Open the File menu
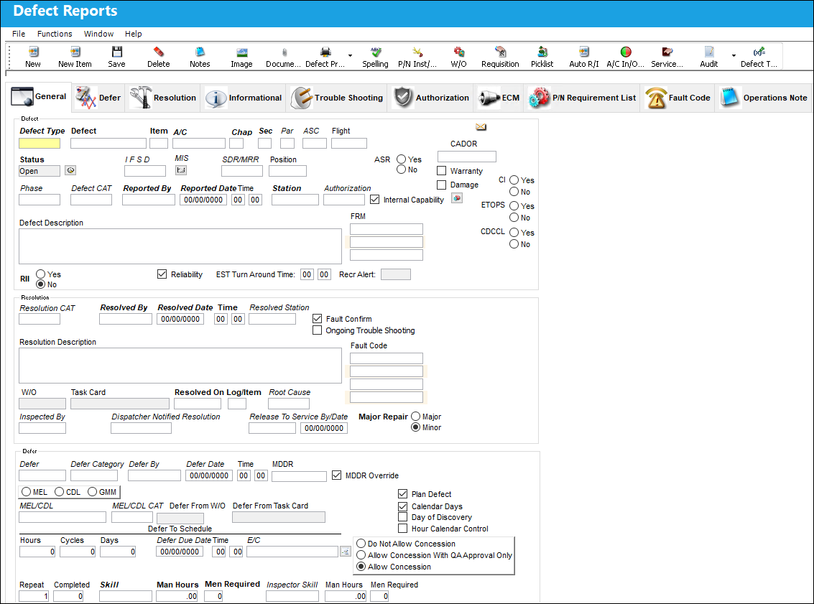This screenshot has height=604, width=814. click(19, 34)
